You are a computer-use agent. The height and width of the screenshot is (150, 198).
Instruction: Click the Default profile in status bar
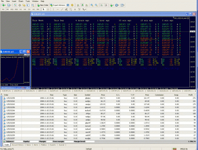[x=89, y=149]
